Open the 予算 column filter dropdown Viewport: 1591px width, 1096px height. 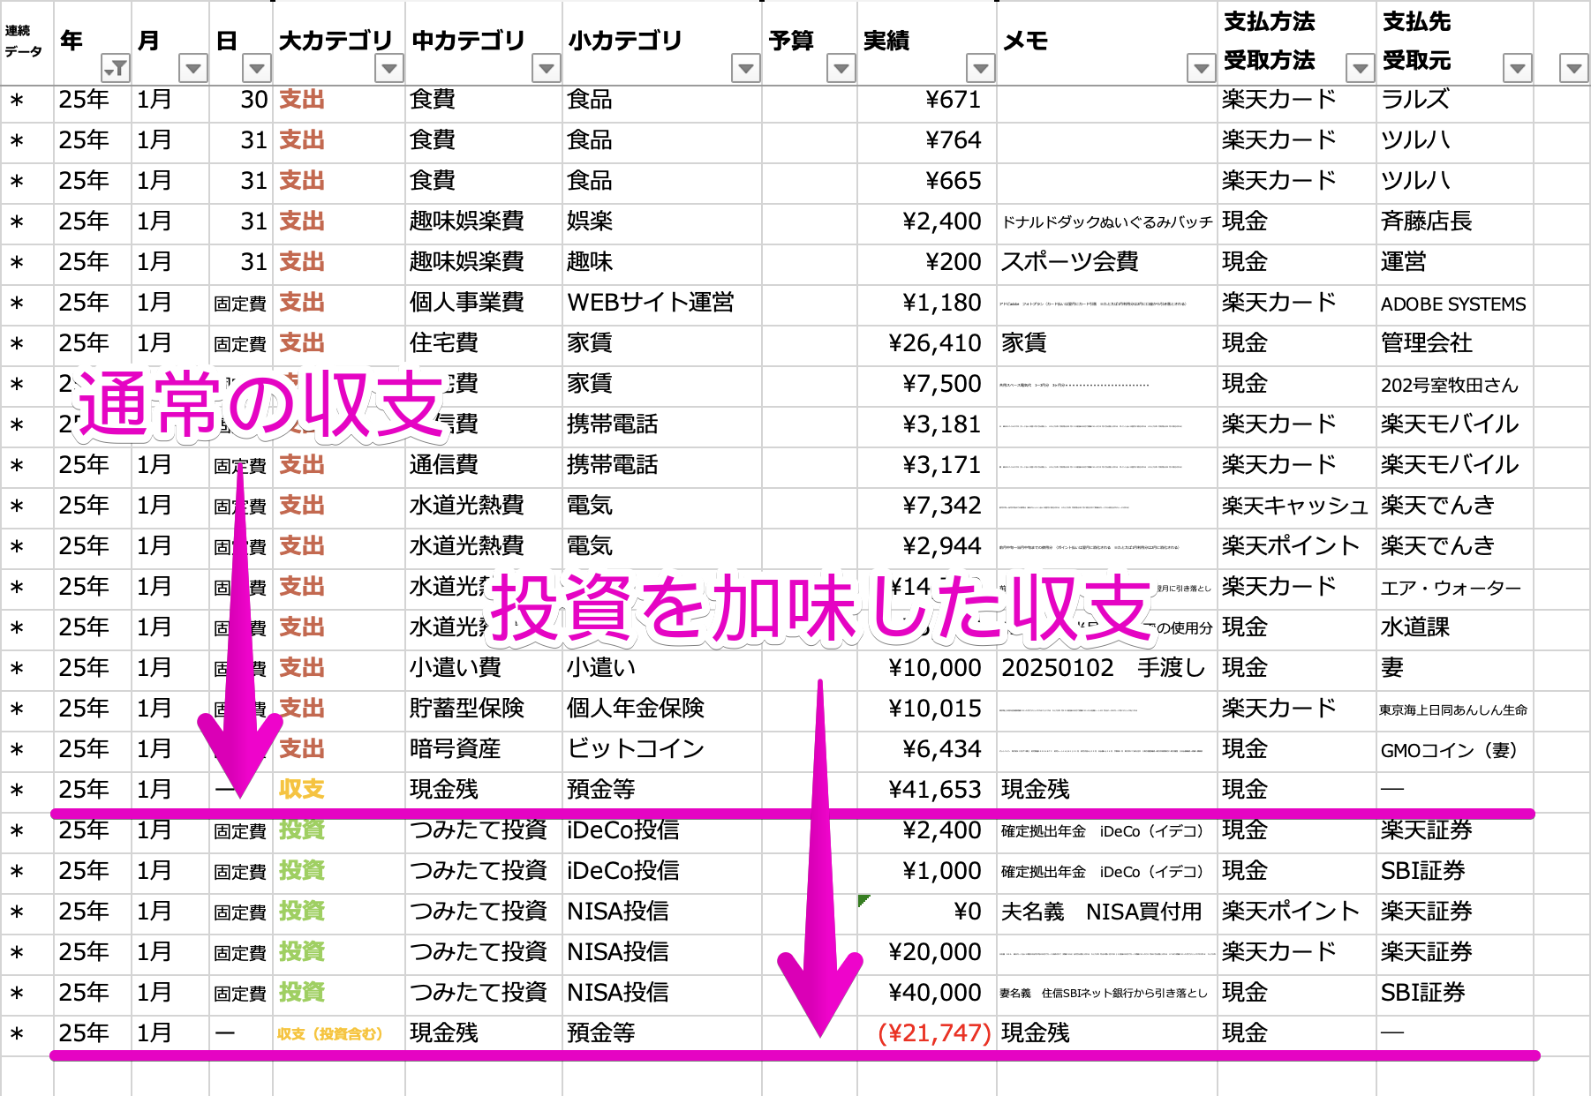tap(841, 68)
